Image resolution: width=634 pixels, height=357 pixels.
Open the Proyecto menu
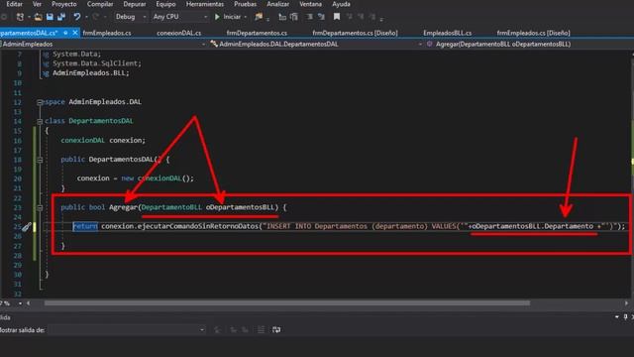point(63,4)
